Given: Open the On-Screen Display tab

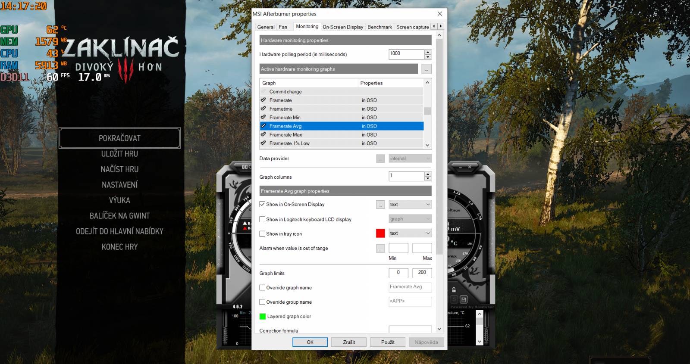Looking at the screenshot, I should 343,27.
